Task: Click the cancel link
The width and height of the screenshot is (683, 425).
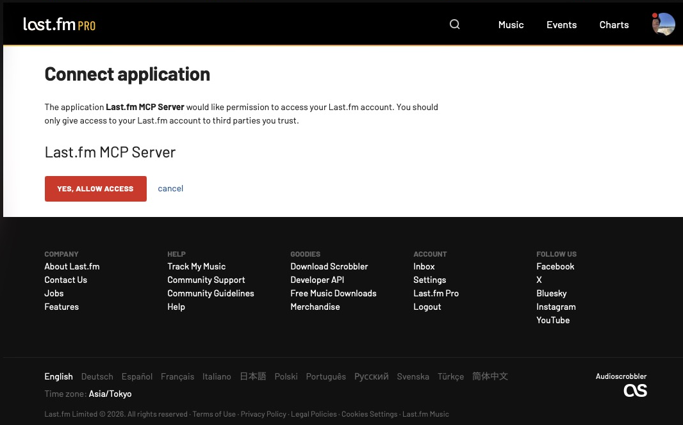Action: pos(170,188)
